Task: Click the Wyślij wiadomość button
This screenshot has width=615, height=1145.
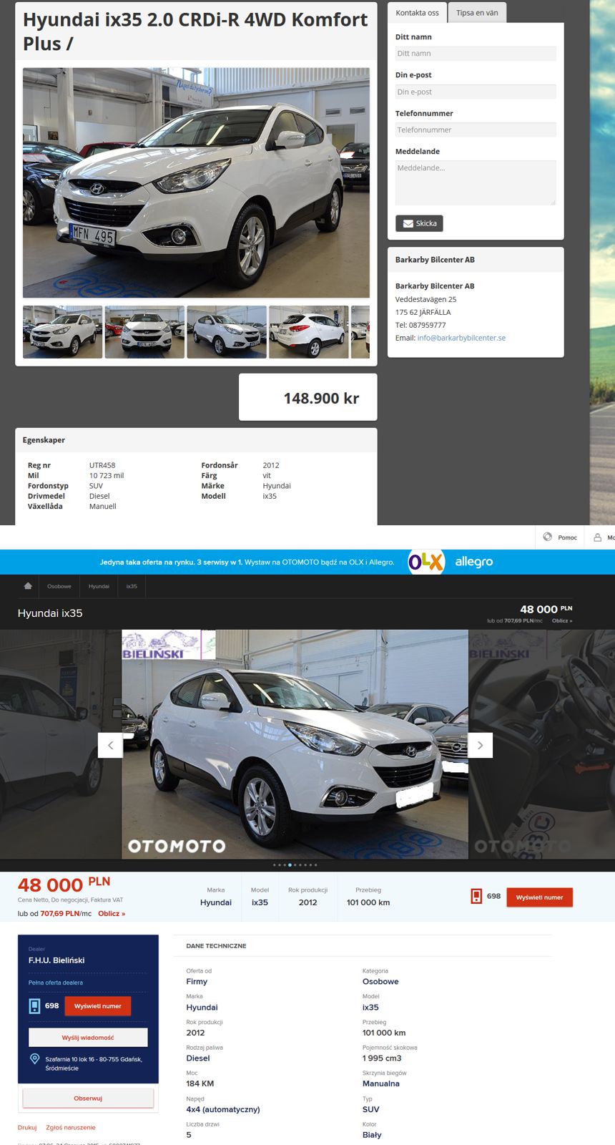Action: tap(88, 1038)
